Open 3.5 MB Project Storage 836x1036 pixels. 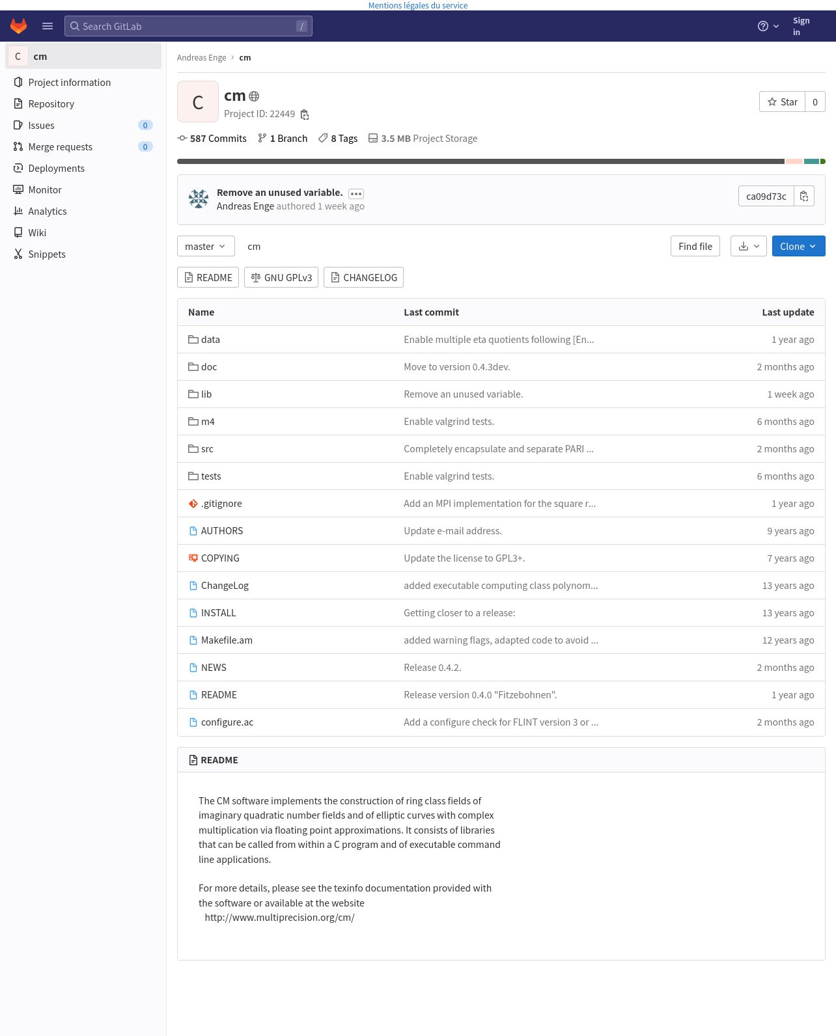(x=423, y=139)
